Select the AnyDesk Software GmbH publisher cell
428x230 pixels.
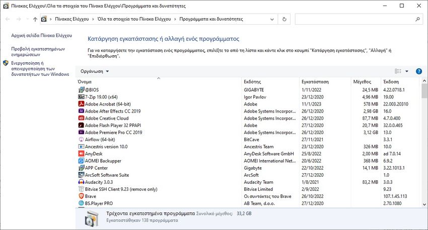pos(269,154)
